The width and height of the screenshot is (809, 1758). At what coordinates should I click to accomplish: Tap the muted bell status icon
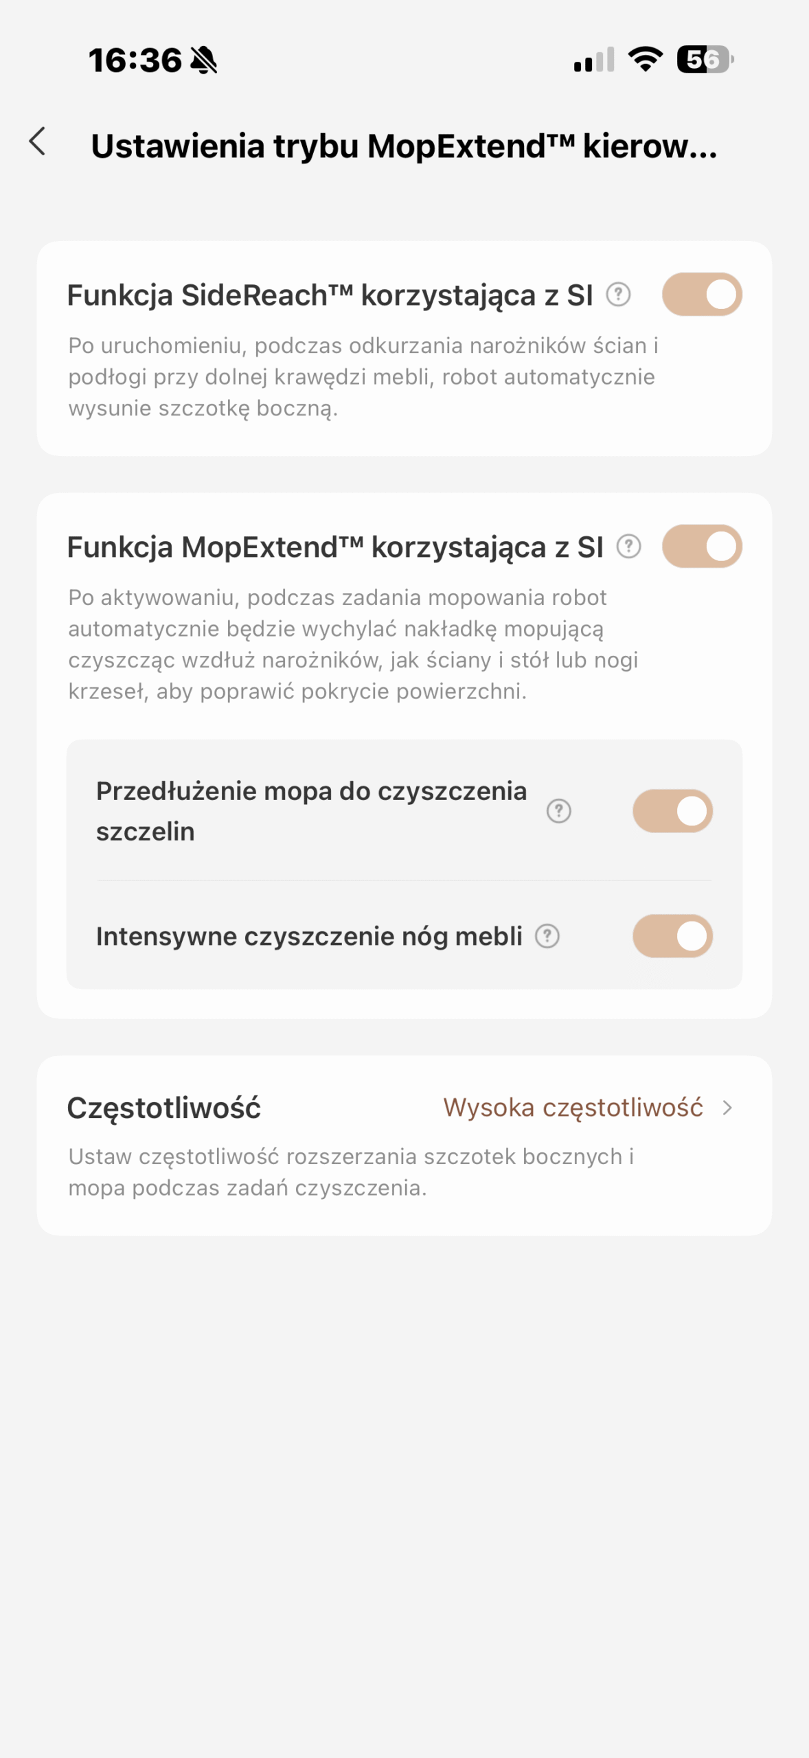point(203,60)
